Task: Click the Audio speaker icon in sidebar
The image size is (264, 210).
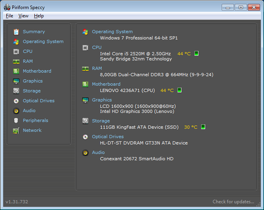Action: [x=16, y=110]
